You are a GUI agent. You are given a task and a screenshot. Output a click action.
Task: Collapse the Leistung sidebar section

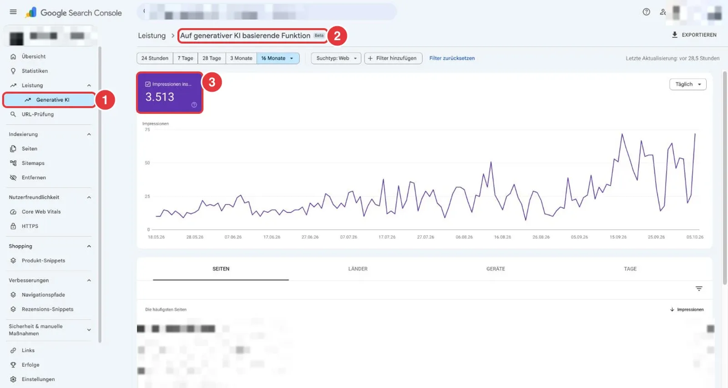pyautogui.click(x=89, y=86)
